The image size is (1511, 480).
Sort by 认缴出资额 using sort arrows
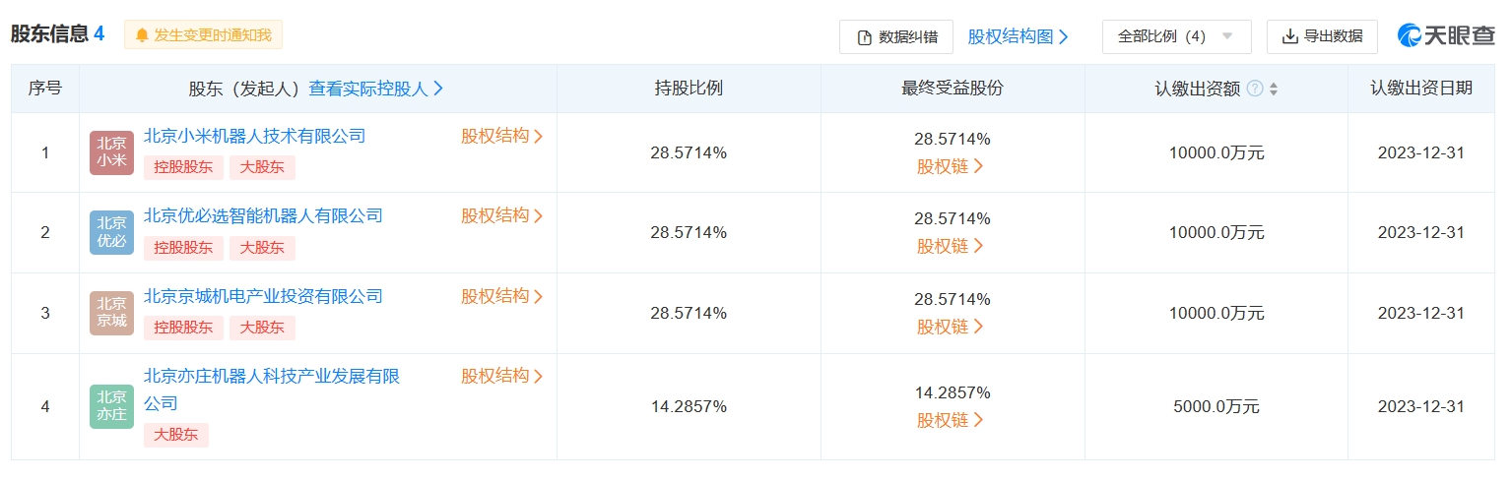click(1274, 89)
